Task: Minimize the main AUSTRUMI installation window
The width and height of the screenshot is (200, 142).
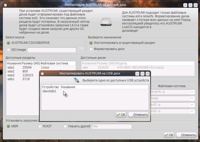Action: click(x=185, y=5)
